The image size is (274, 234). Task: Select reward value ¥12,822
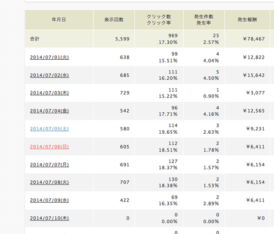click(x=254, y=58)
